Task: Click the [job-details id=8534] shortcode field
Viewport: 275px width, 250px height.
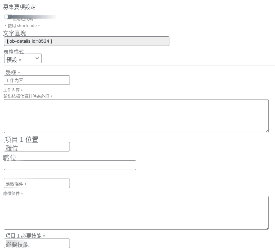Action: (x=86, y=41)
